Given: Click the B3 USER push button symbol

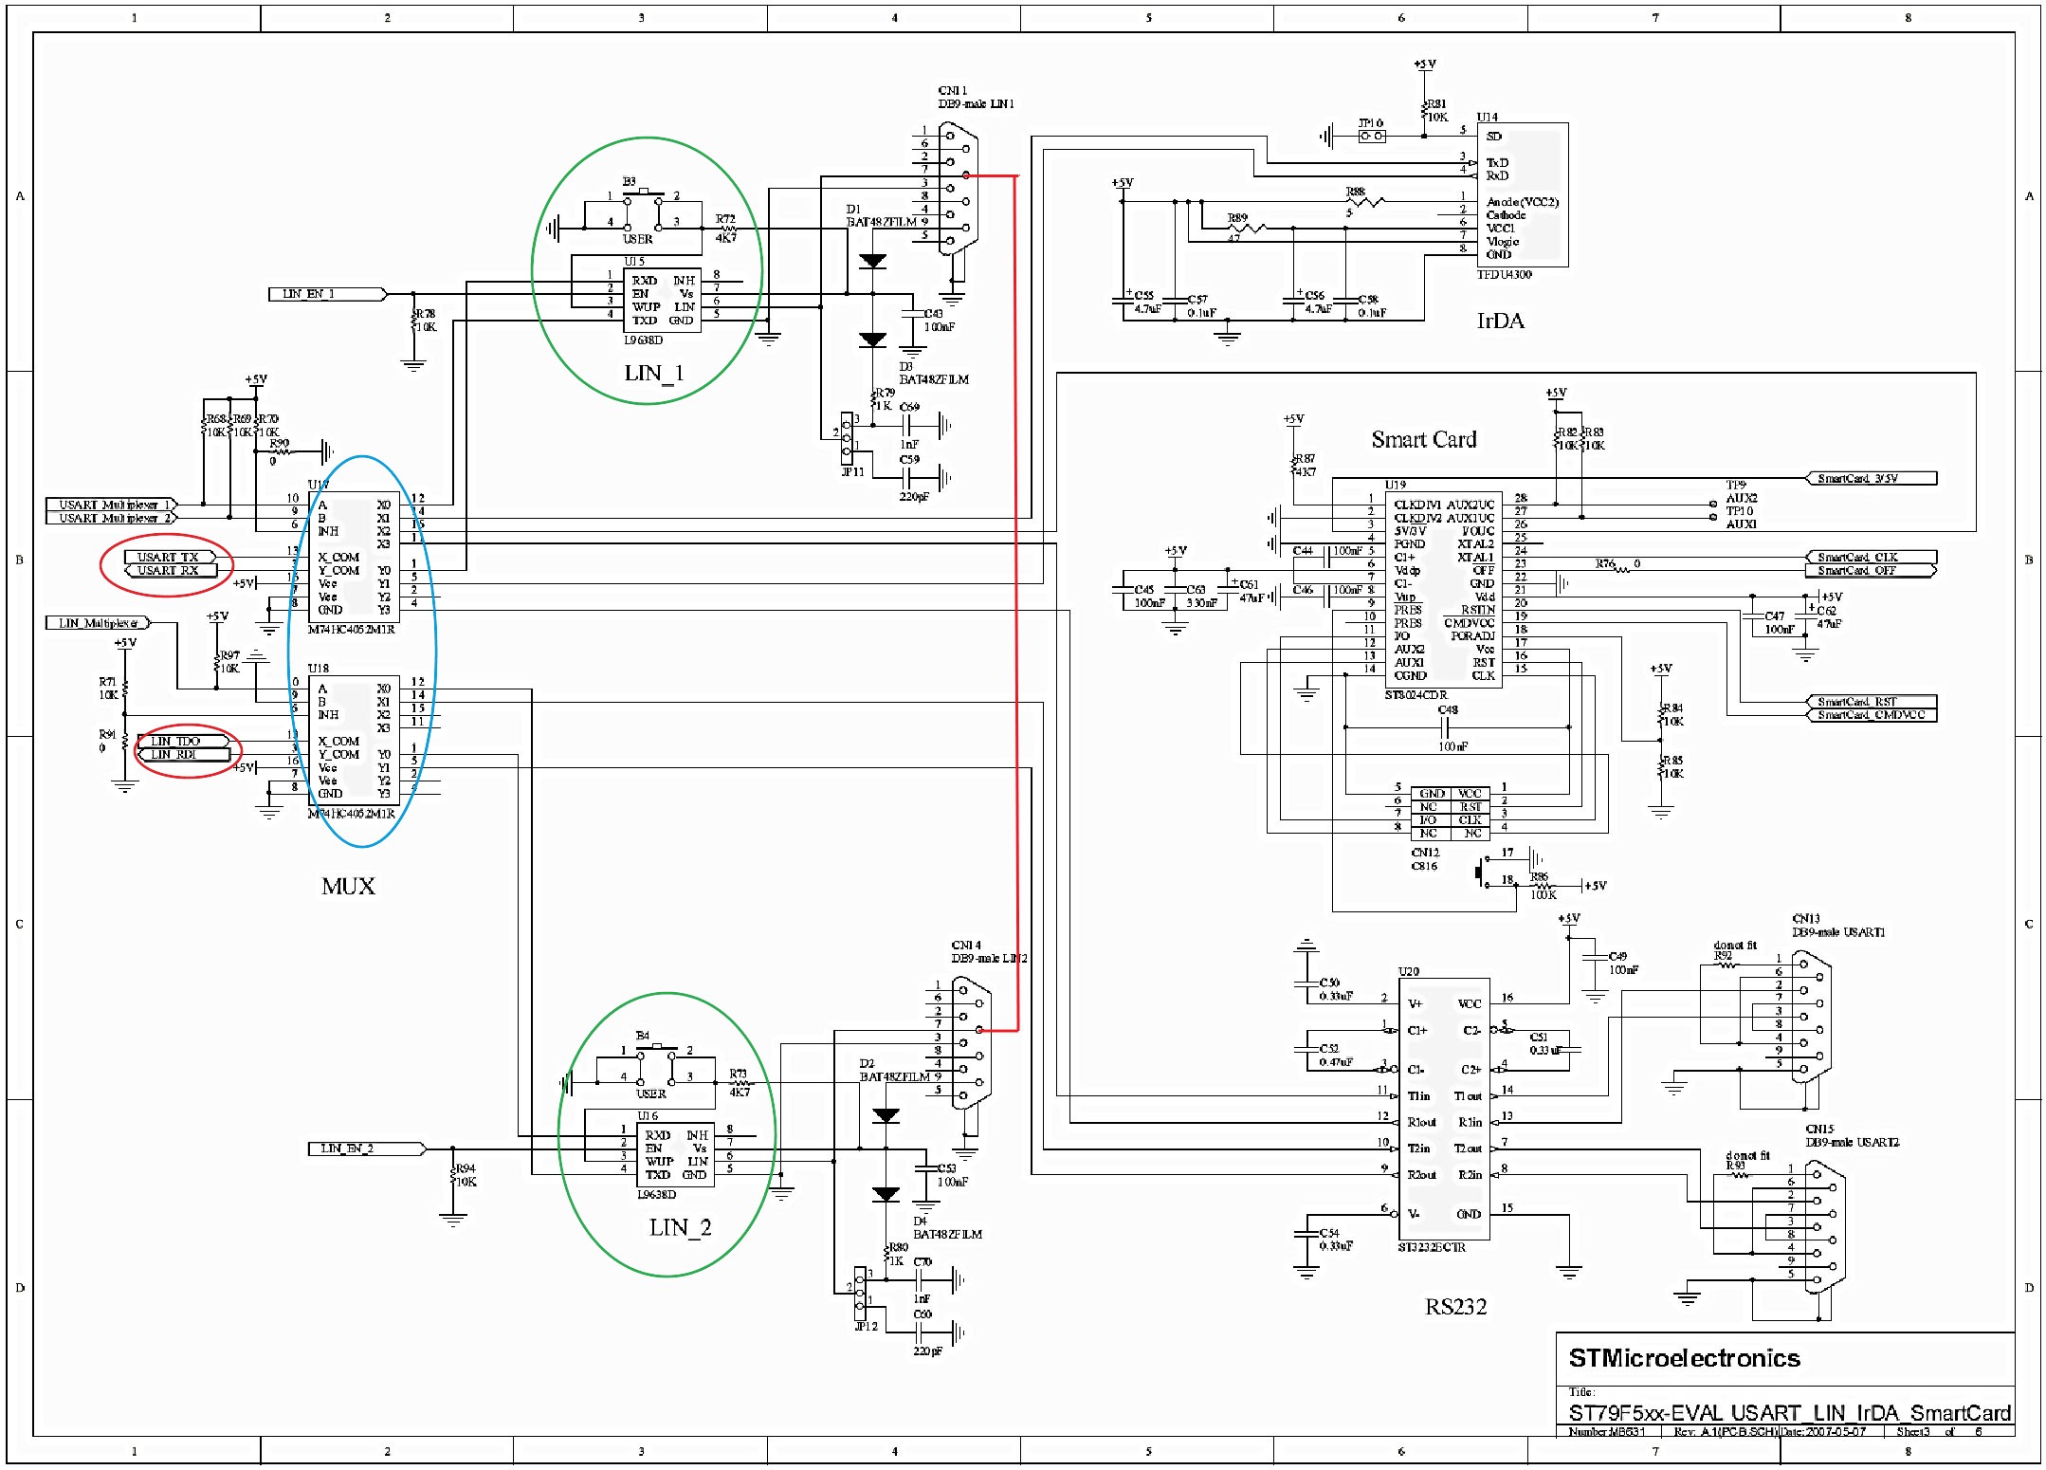Looking at the screenshot, I should (642, 209).
